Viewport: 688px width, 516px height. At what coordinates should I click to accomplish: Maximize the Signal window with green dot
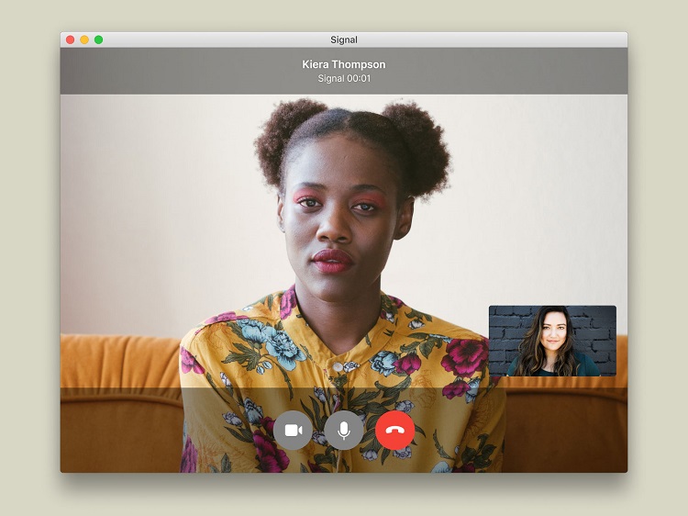(99, 40)
